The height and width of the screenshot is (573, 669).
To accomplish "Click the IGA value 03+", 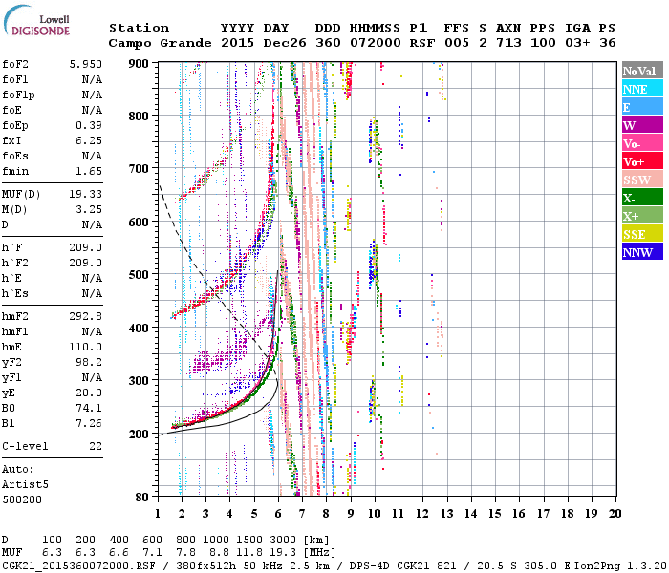I will (x=577, y=43).
